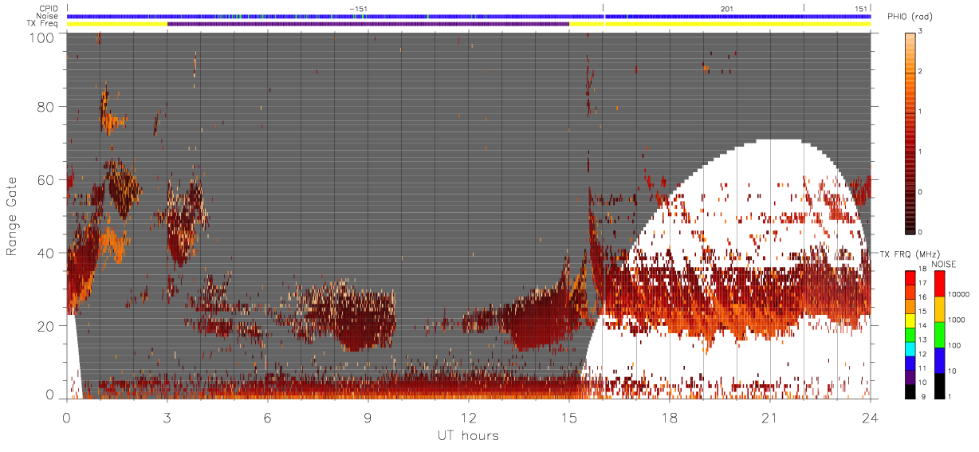Click the 100 label in NOISE legend
Screen dimensions: 979x452
click(x=956, y=345)
